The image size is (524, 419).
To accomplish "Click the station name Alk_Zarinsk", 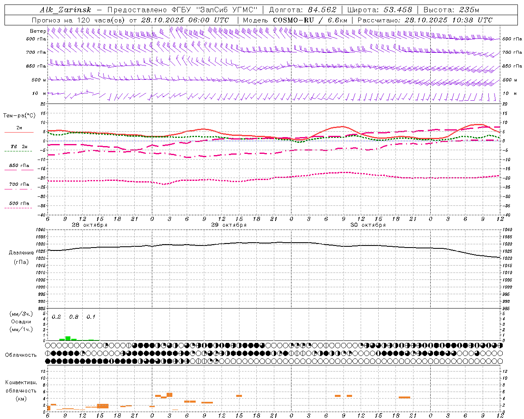I will [65, 10].
